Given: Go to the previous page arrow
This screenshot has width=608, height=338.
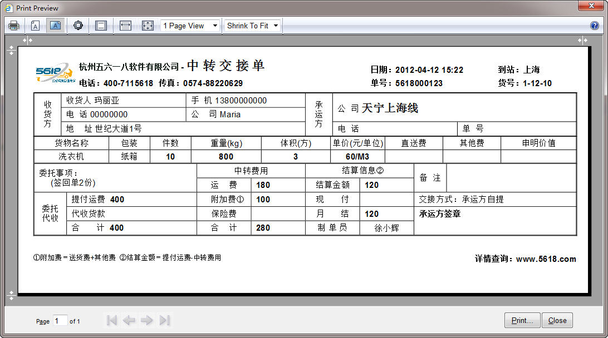Looking at the screenshot, I should 129,320.
